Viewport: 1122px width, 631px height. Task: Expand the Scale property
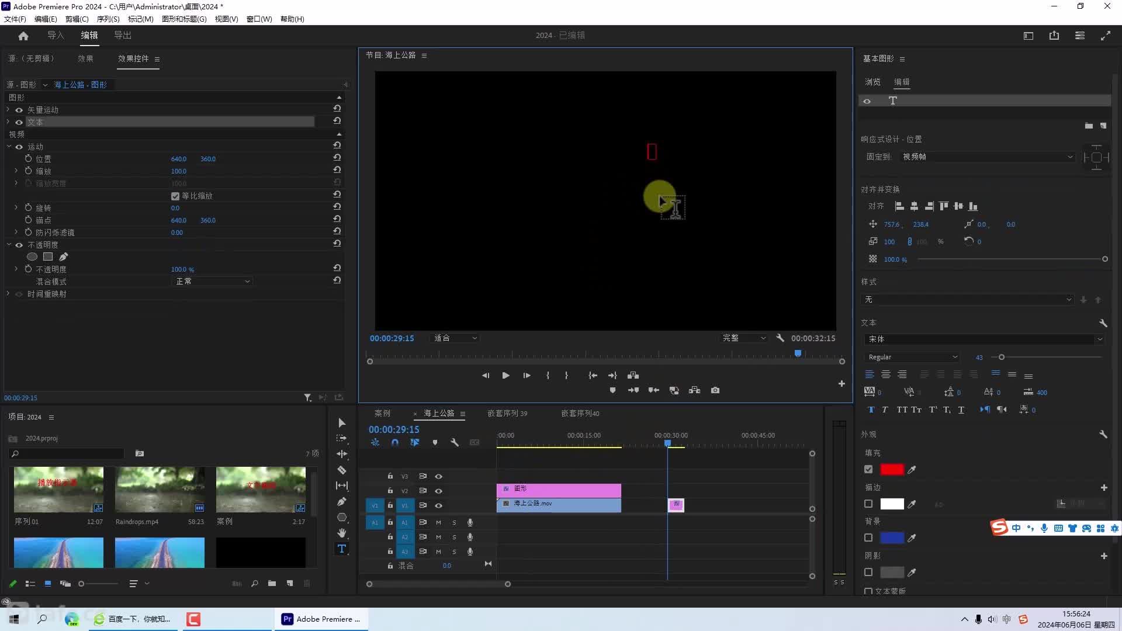point(16,171)
